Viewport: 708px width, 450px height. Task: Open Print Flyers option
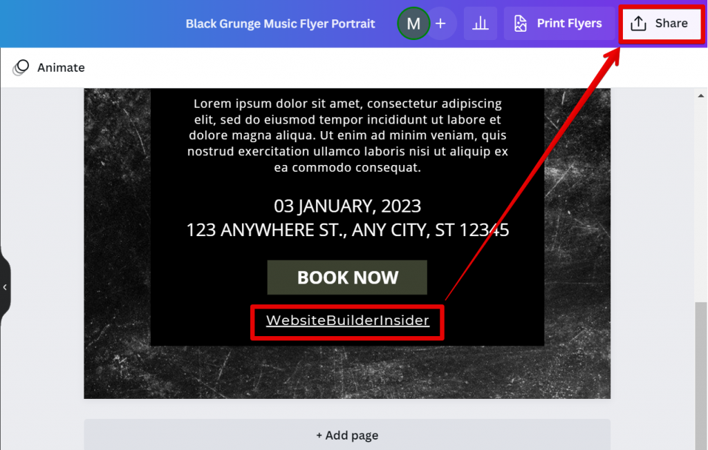point(559,23)
